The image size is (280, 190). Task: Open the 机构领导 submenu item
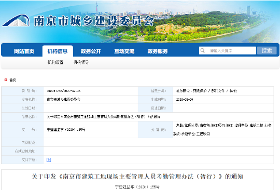(x=81, y=62)
